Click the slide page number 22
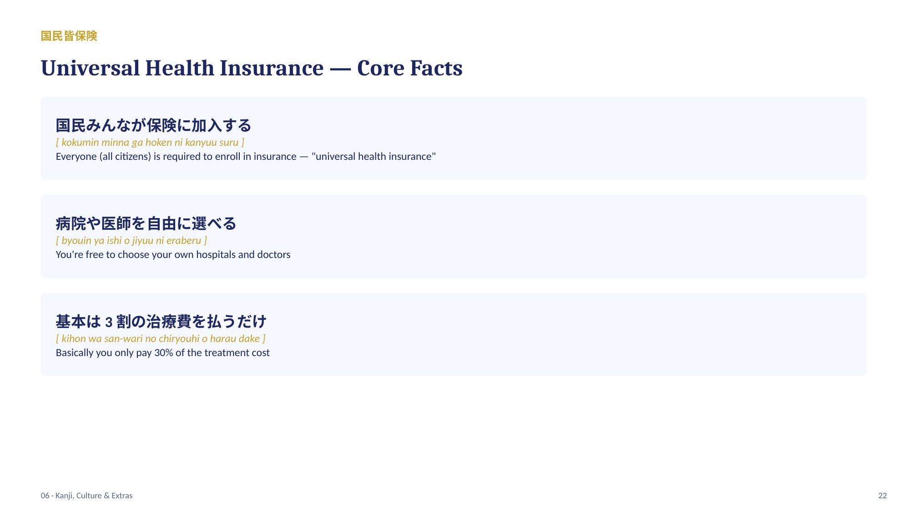The image size is (908, 511). pyautogui.click(x=883, y=496)
